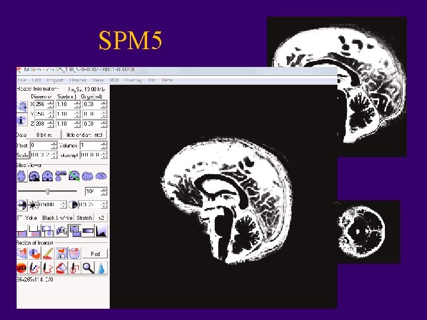Click the brightness value spinner arrows
The height and width of the screenshot is (320, 427).
pos(63,204)
